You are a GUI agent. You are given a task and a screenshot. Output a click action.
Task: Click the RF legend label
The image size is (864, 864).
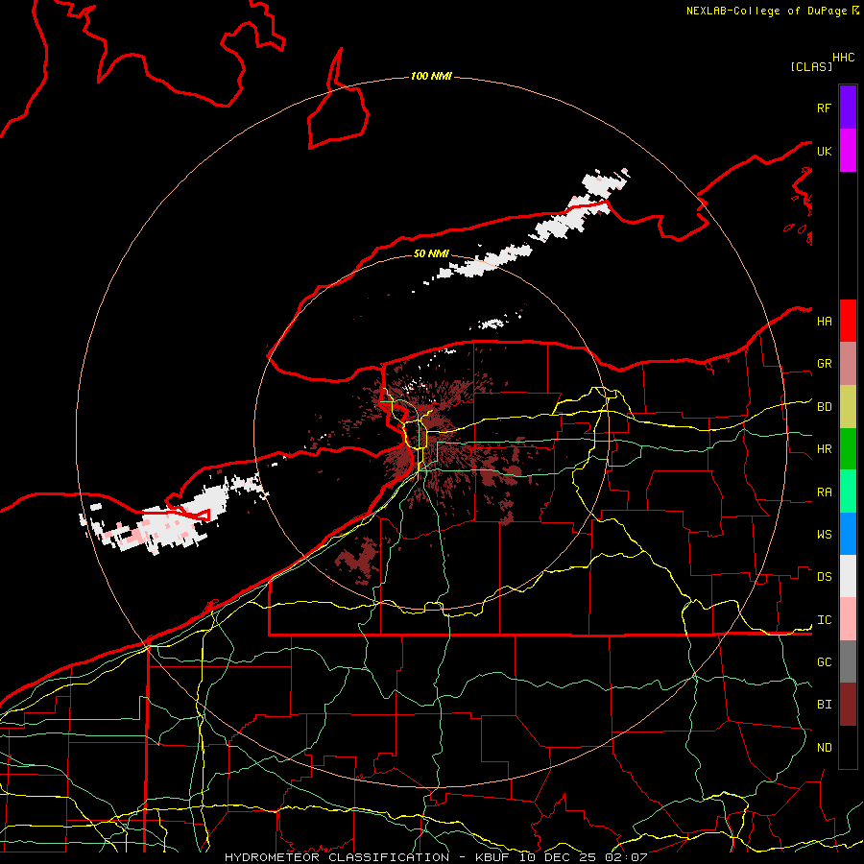[825, 108]
